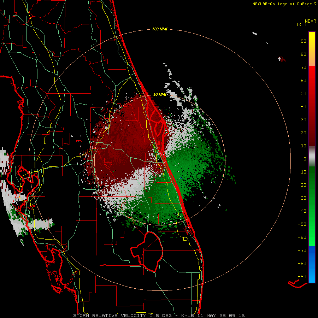Click the -60 value on the velocity scale
The height and width of the screenshot is (318, 318).
pos(302,237)
